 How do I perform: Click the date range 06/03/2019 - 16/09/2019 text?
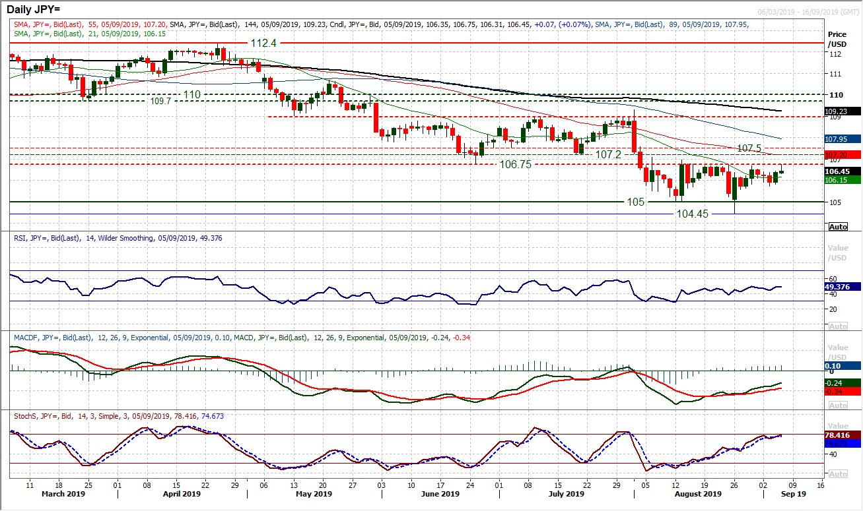[x=807, y=13]
